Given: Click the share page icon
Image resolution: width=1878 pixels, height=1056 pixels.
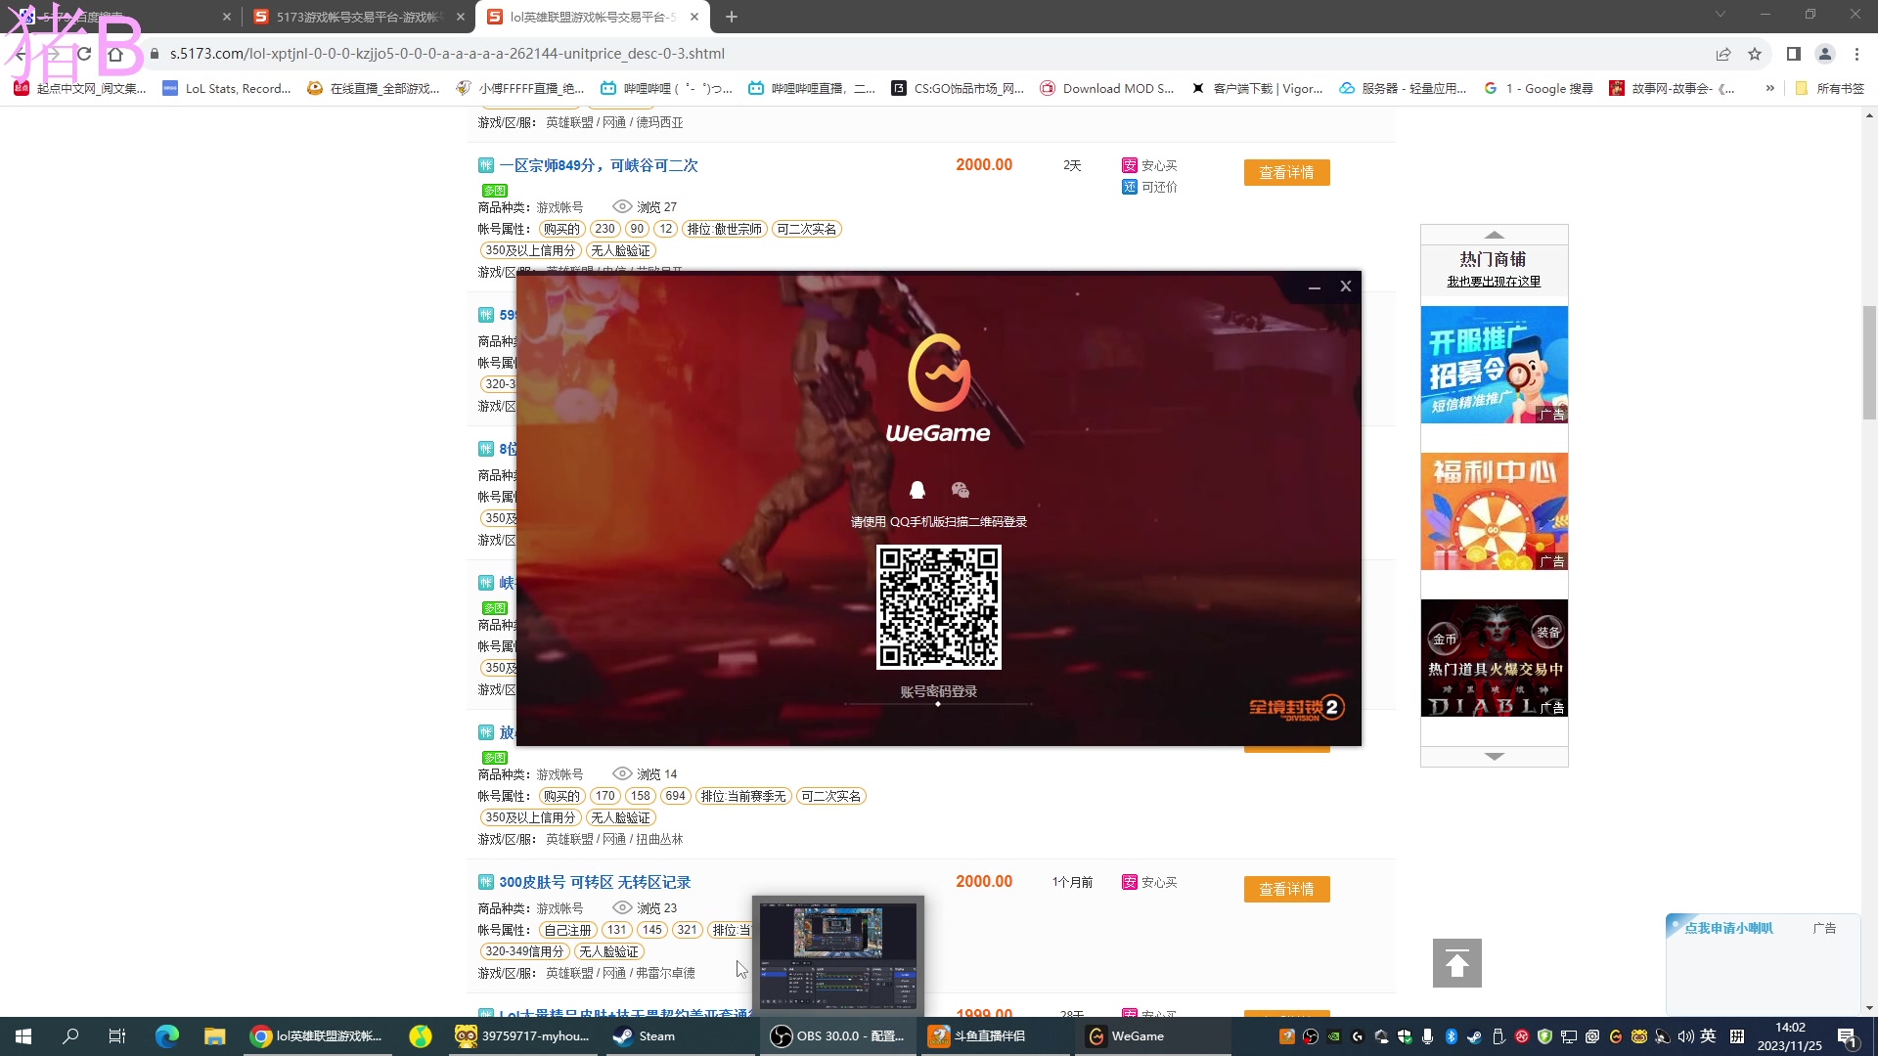Looking at the screenshot, I should pos(1723,54).
